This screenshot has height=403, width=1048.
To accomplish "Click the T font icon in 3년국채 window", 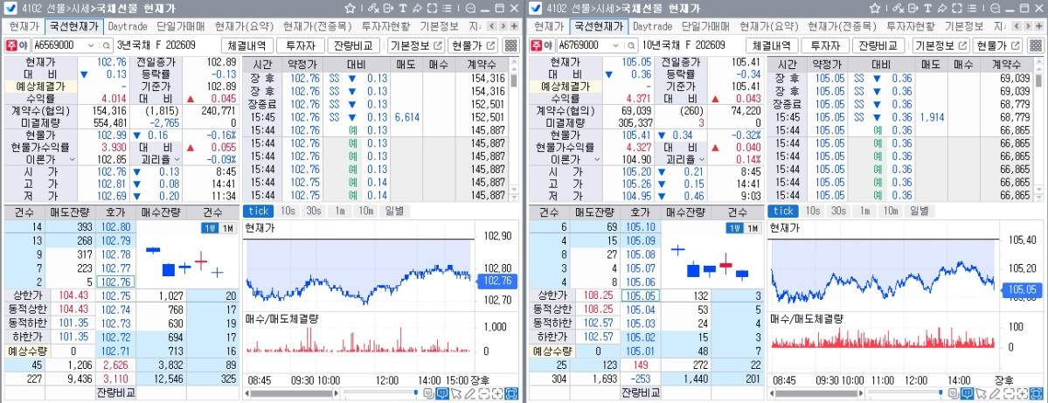I will tap(402, 9).
